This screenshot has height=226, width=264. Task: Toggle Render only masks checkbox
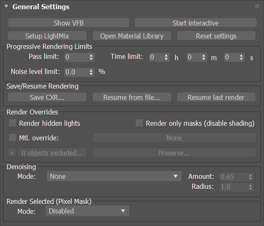click(x=139, y=123)
